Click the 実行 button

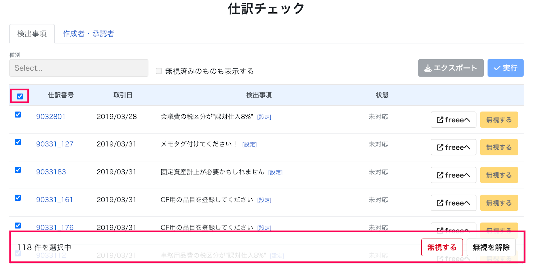click(x=505, y=68)
